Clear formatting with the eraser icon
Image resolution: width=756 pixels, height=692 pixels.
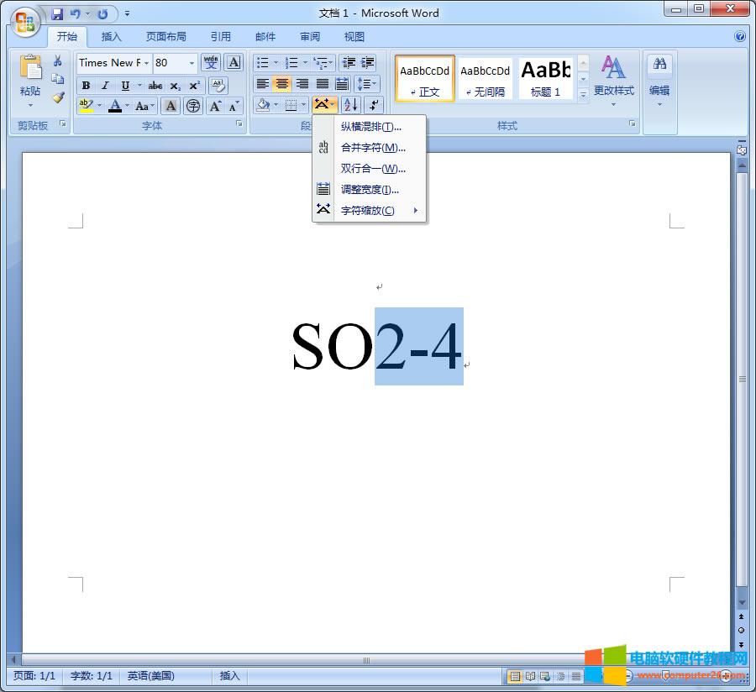(x=218, y=86)
